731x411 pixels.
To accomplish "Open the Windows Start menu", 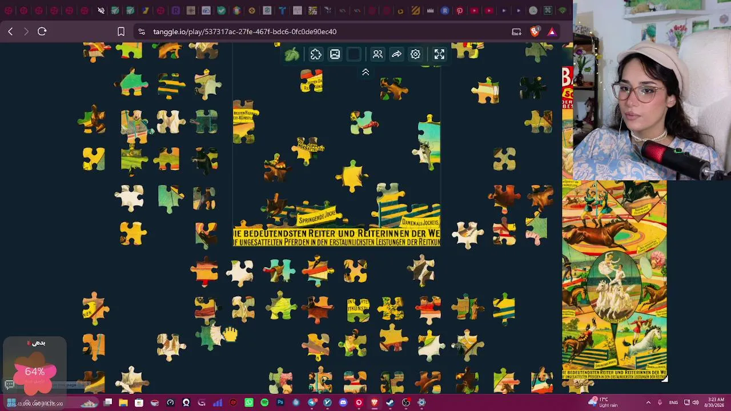I will (11, 402).
